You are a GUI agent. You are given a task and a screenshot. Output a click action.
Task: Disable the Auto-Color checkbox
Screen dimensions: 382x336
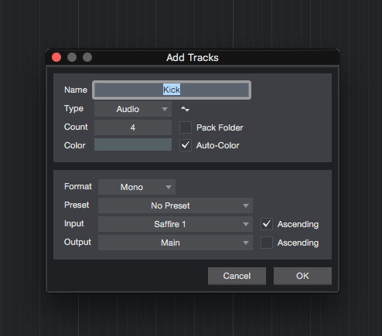tap(186, 145)
